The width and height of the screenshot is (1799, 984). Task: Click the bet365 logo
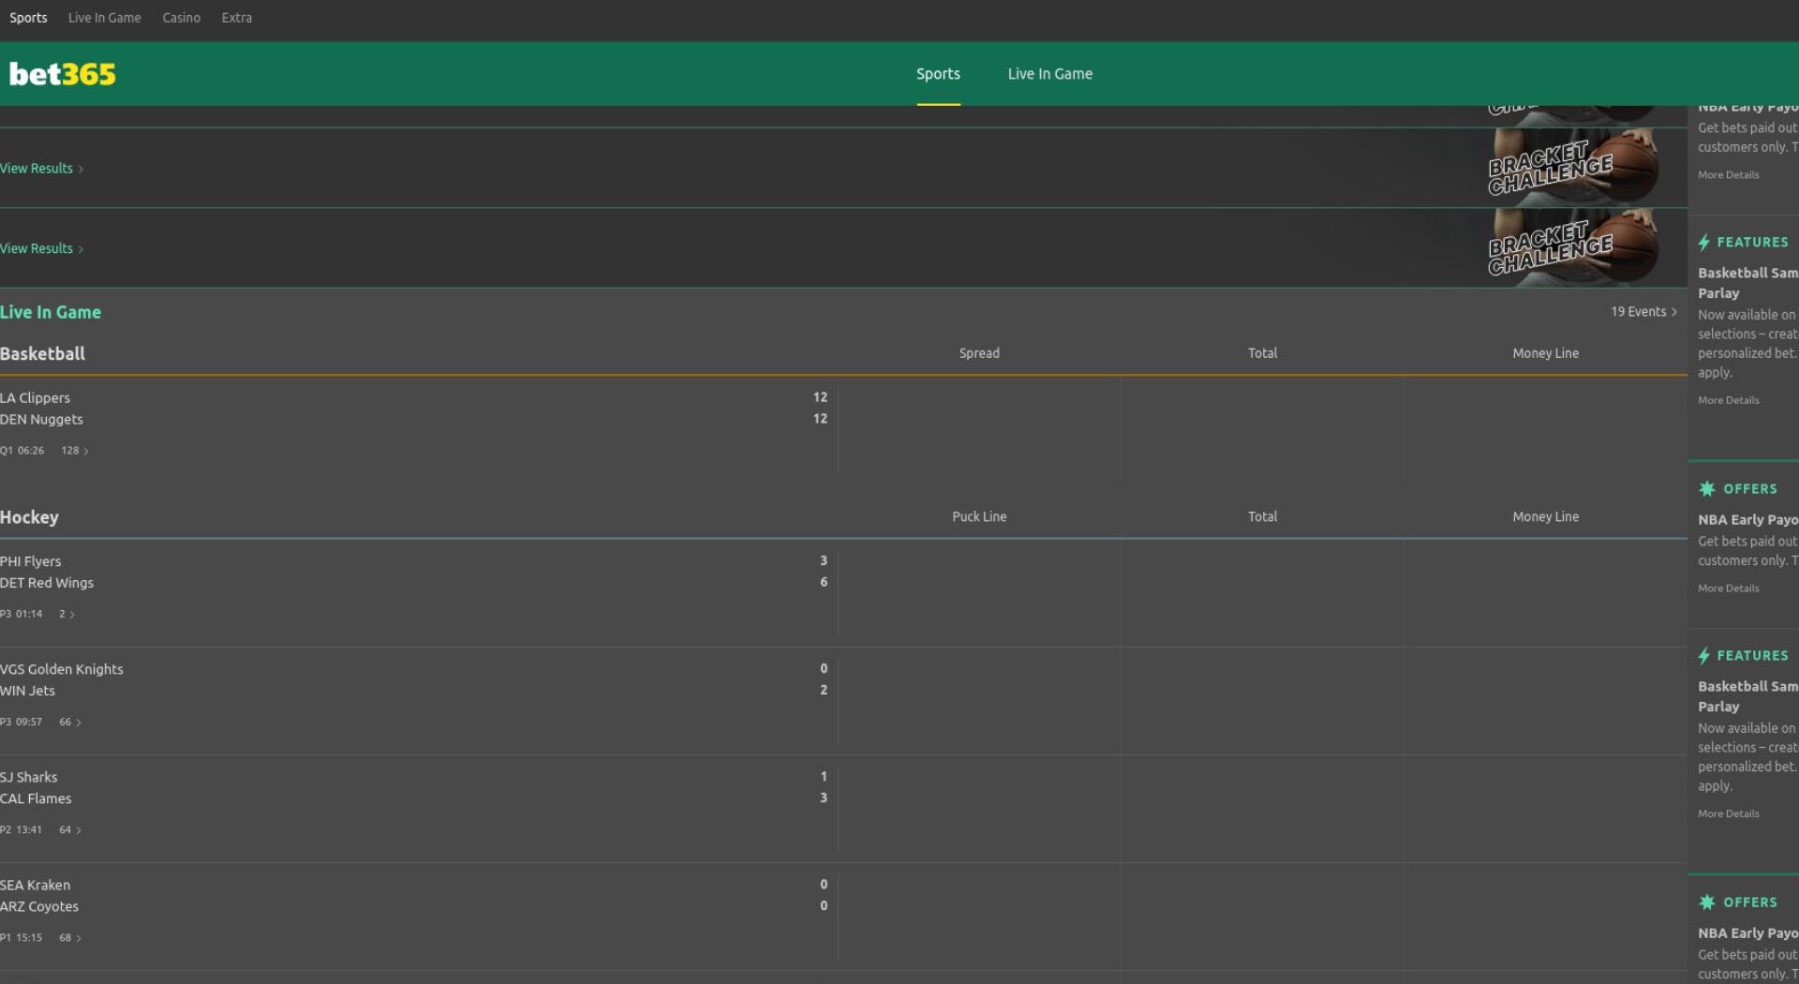(63, 74)
